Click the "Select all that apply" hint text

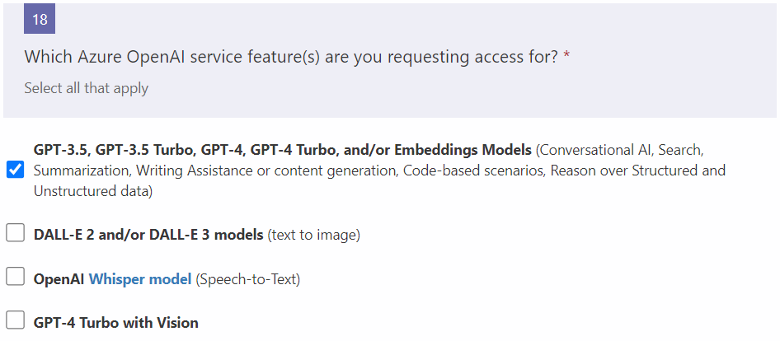[x=86, y=88]
